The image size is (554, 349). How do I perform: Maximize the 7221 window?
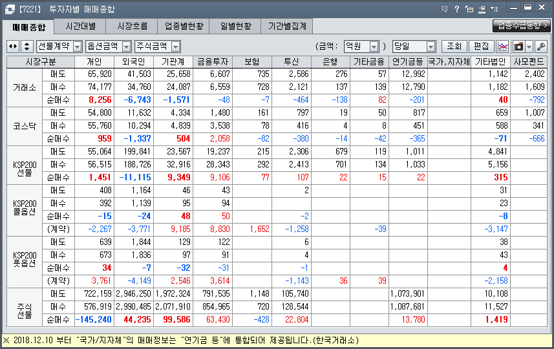(528, 7)
